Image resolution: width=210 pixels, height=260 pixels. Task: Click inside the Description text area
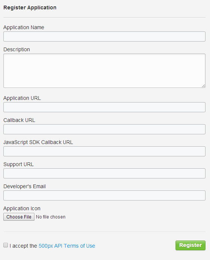[x=104, y=71]
